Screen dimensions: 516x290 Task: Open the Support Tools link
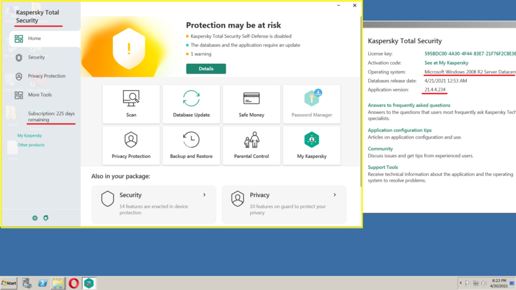[x=382, y=167]
